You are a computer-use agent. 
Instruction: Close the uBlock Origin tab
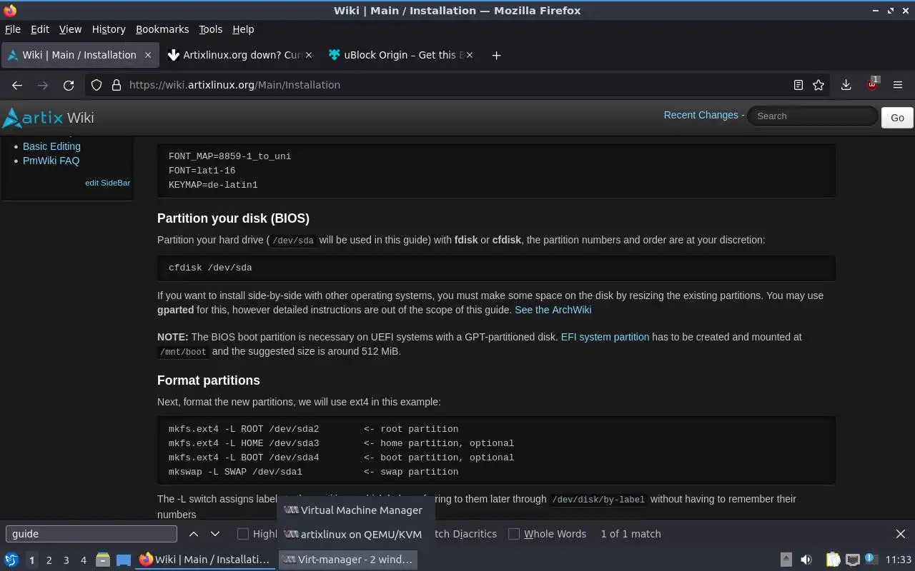pos(469,55)
